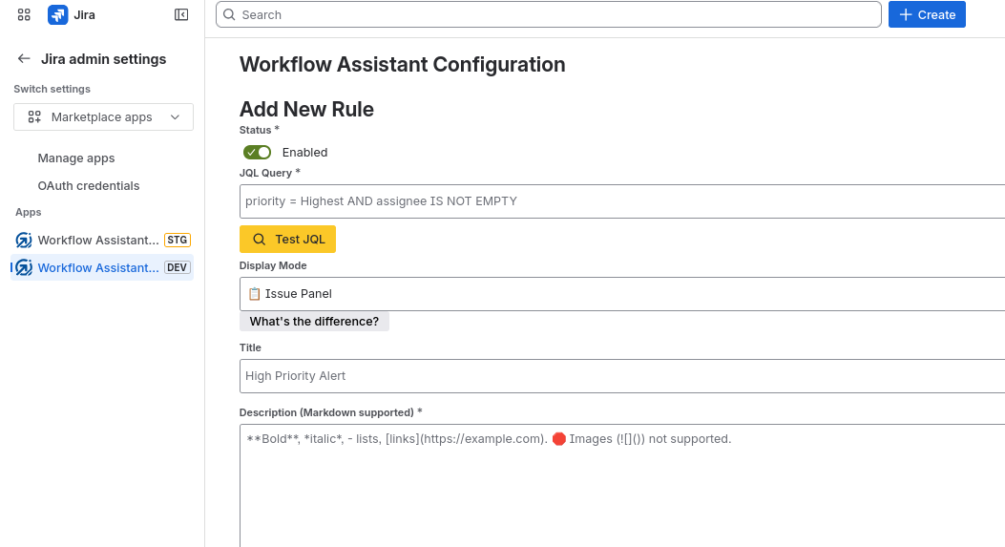This screenshot has width=1005, height=547.
Task: Collapse the sidebar with the panel icon
Action: click(x=181, y=14)
